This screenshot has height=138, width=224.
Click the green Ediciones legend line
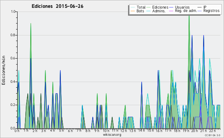pyautogui.click(x=149, y=7)
